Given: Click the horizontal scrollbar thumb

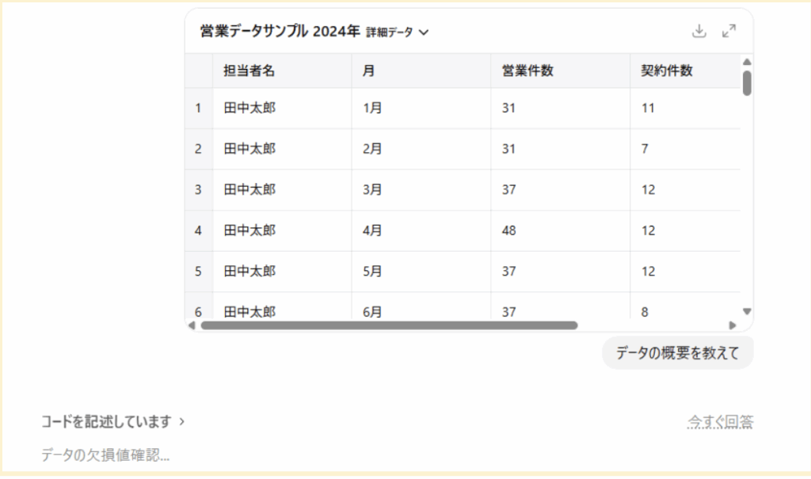Looking at the screenshot, I should pos(389,325).
